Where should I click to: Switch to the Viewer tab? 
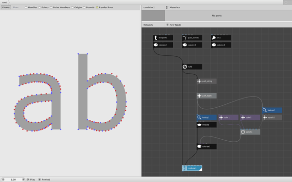click(x=6, y=7)
